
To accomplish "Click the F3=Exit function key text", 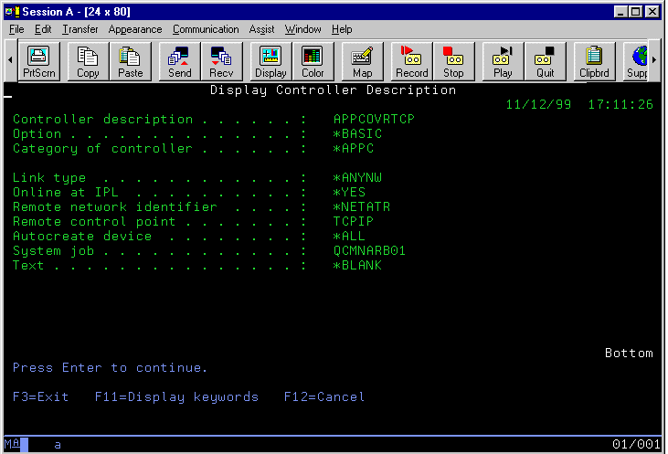I will [x=41, y=397].
